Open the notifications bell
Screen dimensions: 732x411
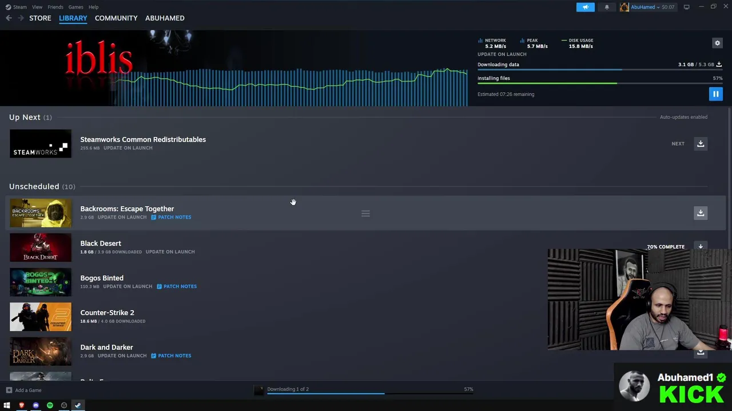pyautogui.click(x=607, y=7)
